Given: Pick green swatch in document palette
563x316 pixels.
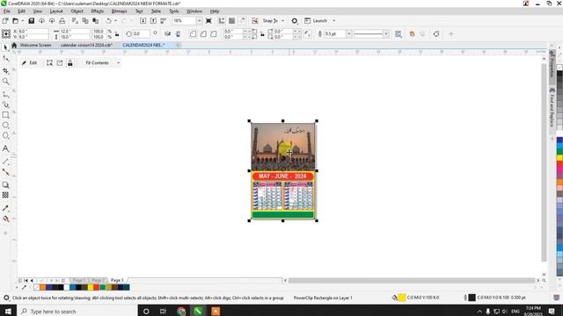Looking at the screenshot, I should (x=103, y=287).
